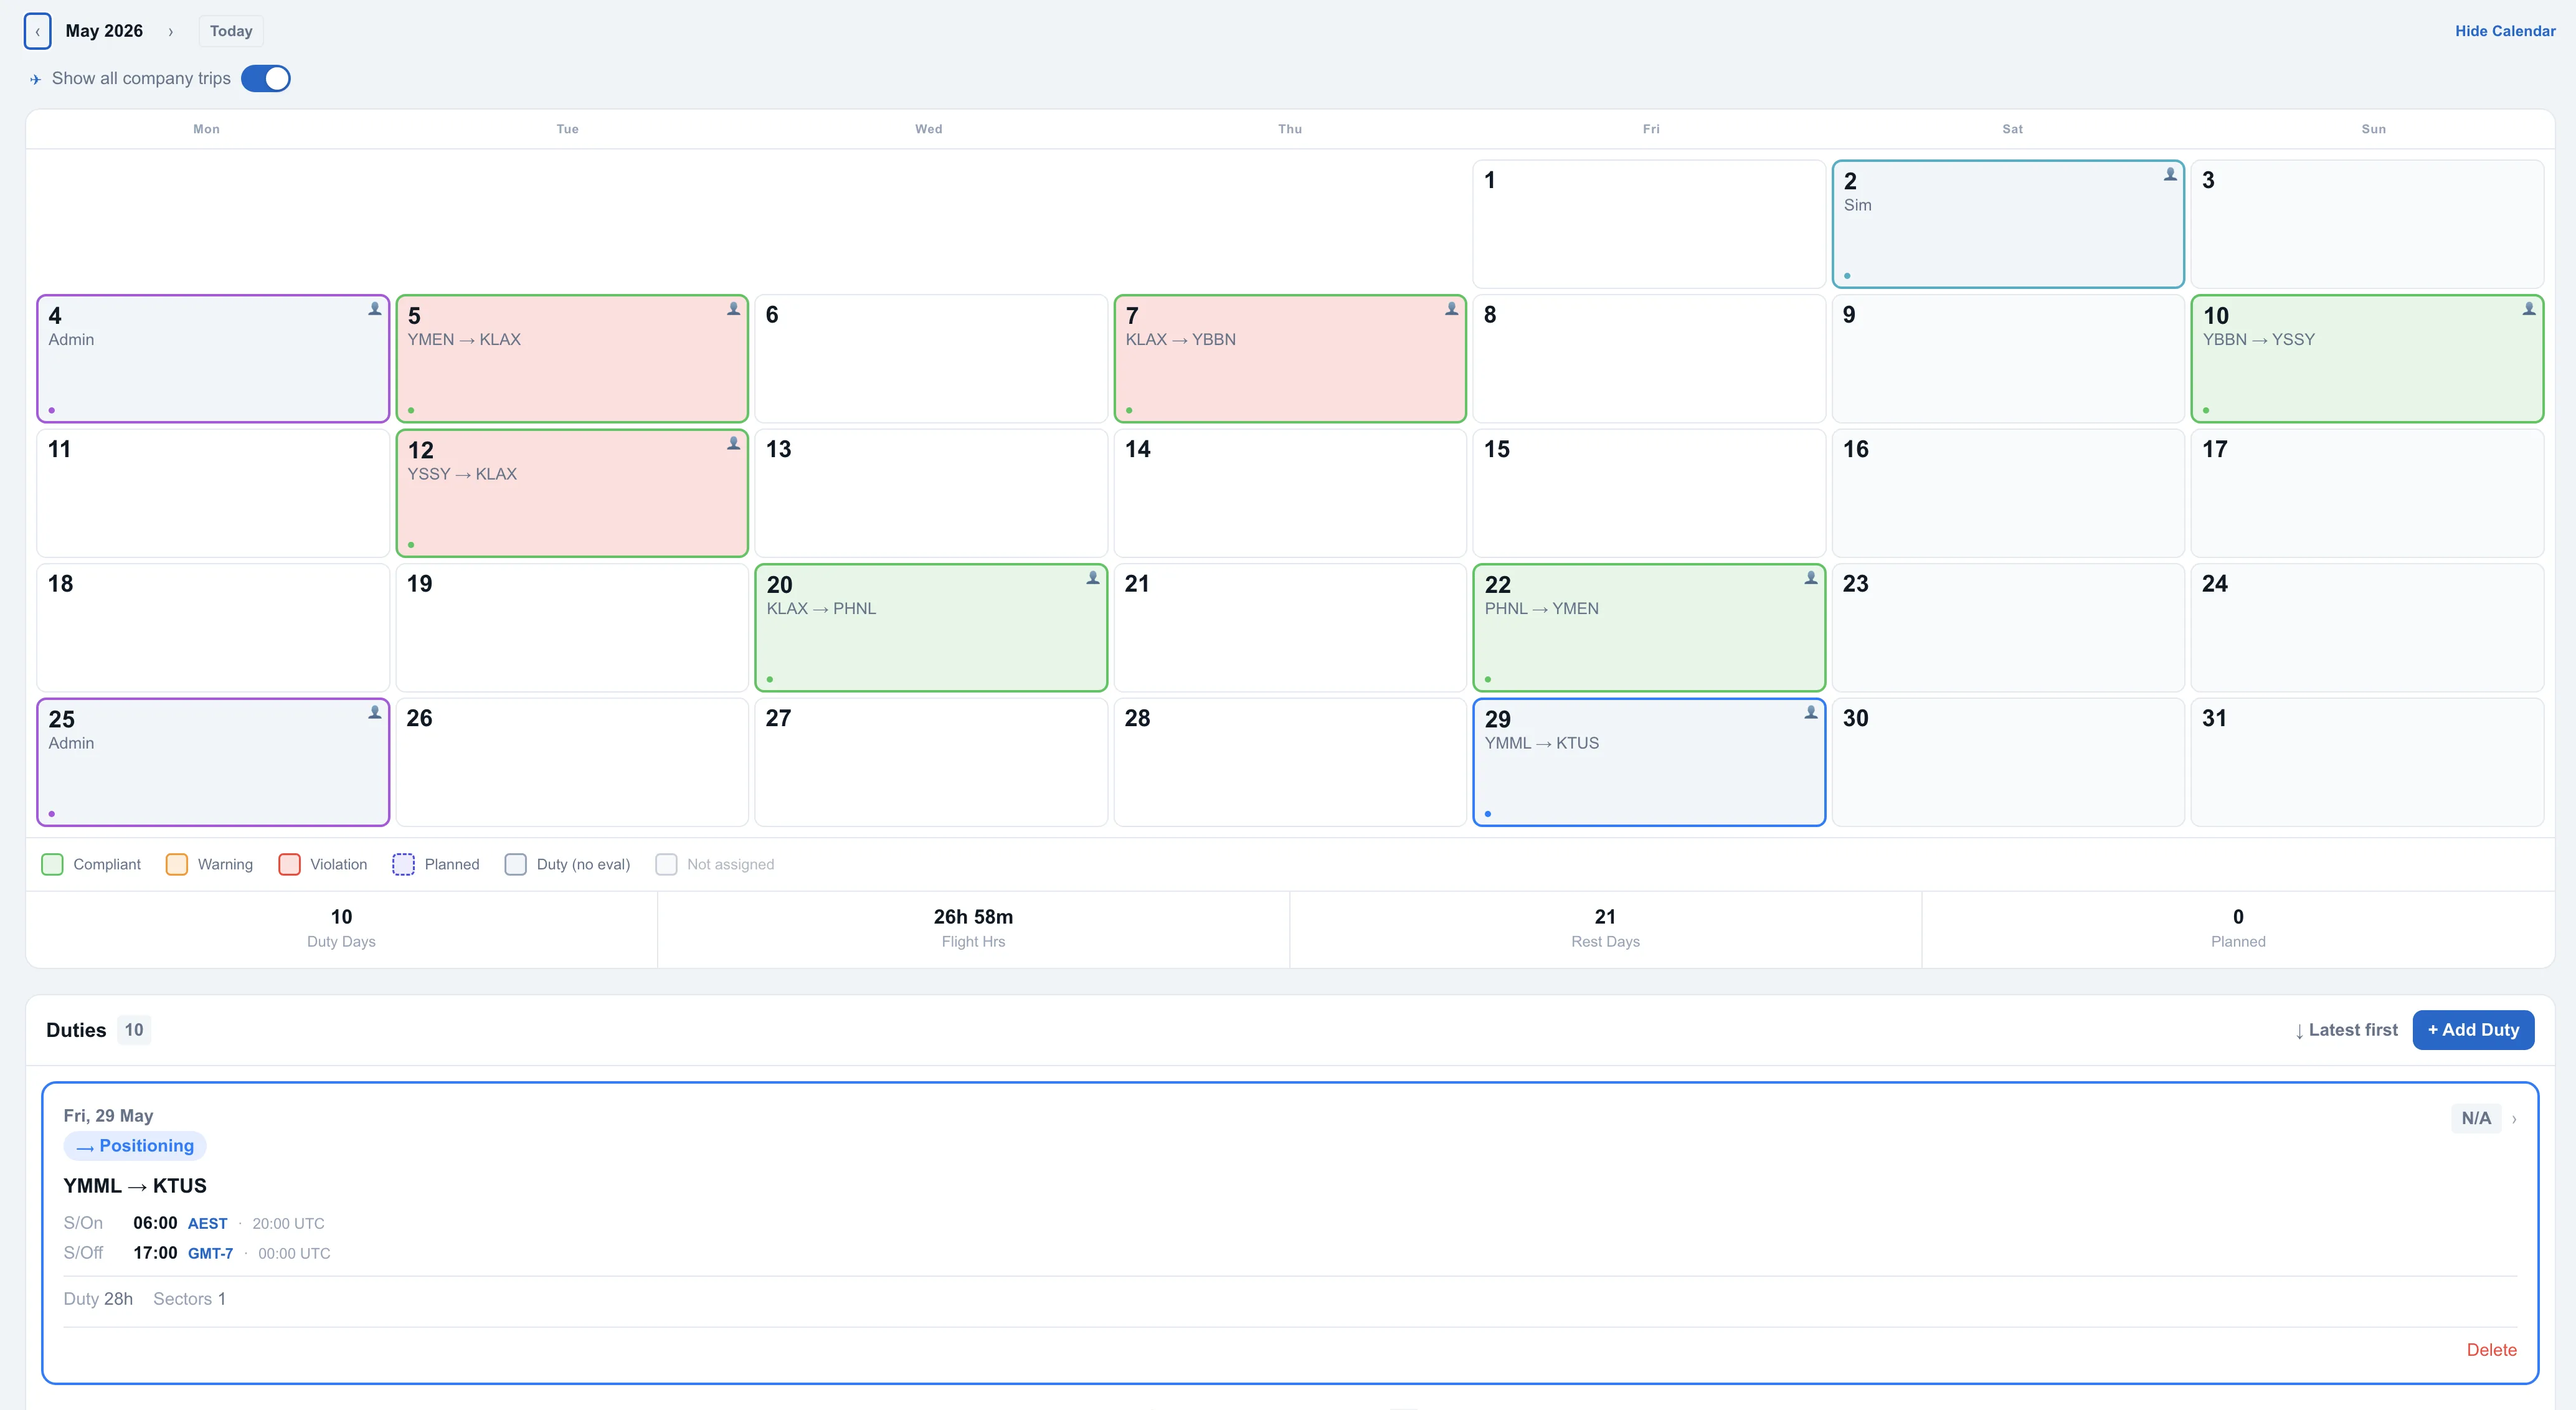This screenshot has width=2576, height=1410.
Task: Click the 26h 58m Flight Hrs stat
Action: click(x=973, y=928)
